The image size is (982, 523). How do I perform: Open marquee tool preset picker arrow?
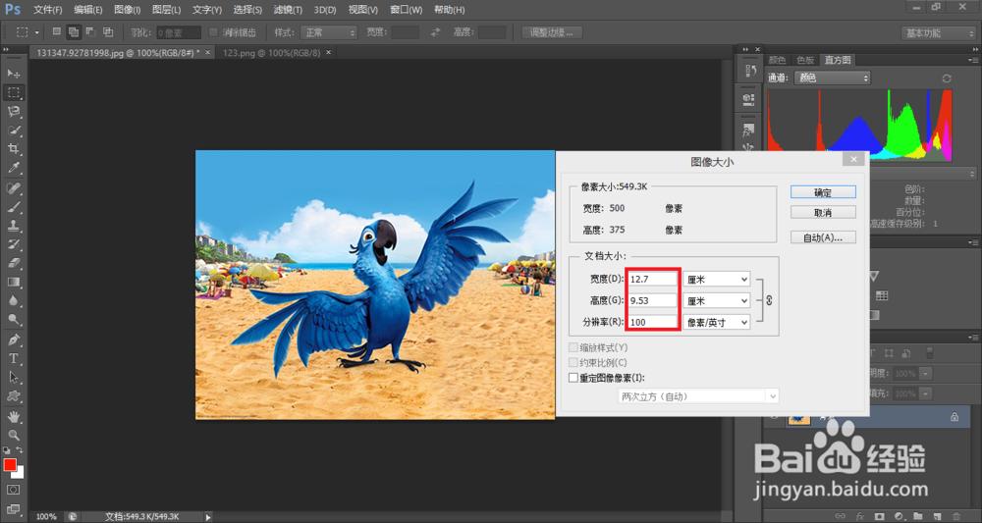tap(37, 32)
